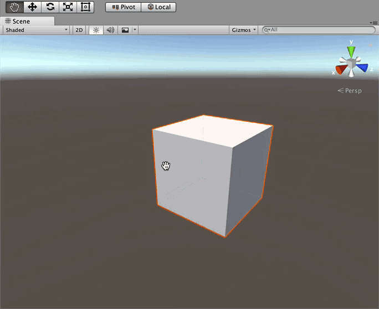The image size is (379, 309).
Task: Switch to the Scene tab
Action: 27,21
